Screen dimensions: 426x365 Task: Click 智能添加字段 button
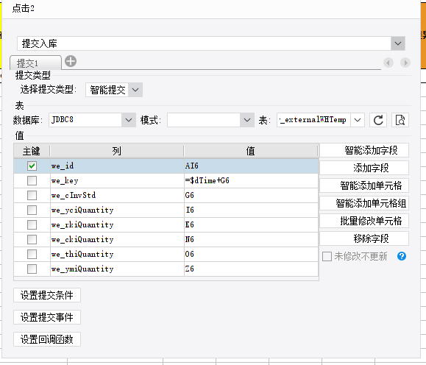(x=364, y=150)
